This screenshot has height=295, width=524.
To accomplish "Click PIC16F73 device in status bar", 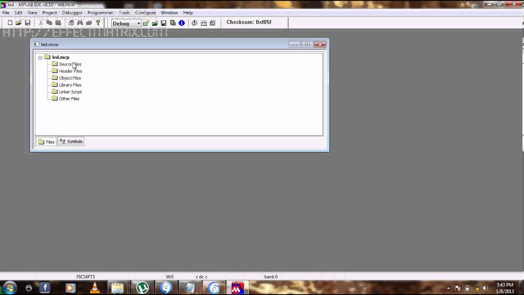I will pos(86,277).
